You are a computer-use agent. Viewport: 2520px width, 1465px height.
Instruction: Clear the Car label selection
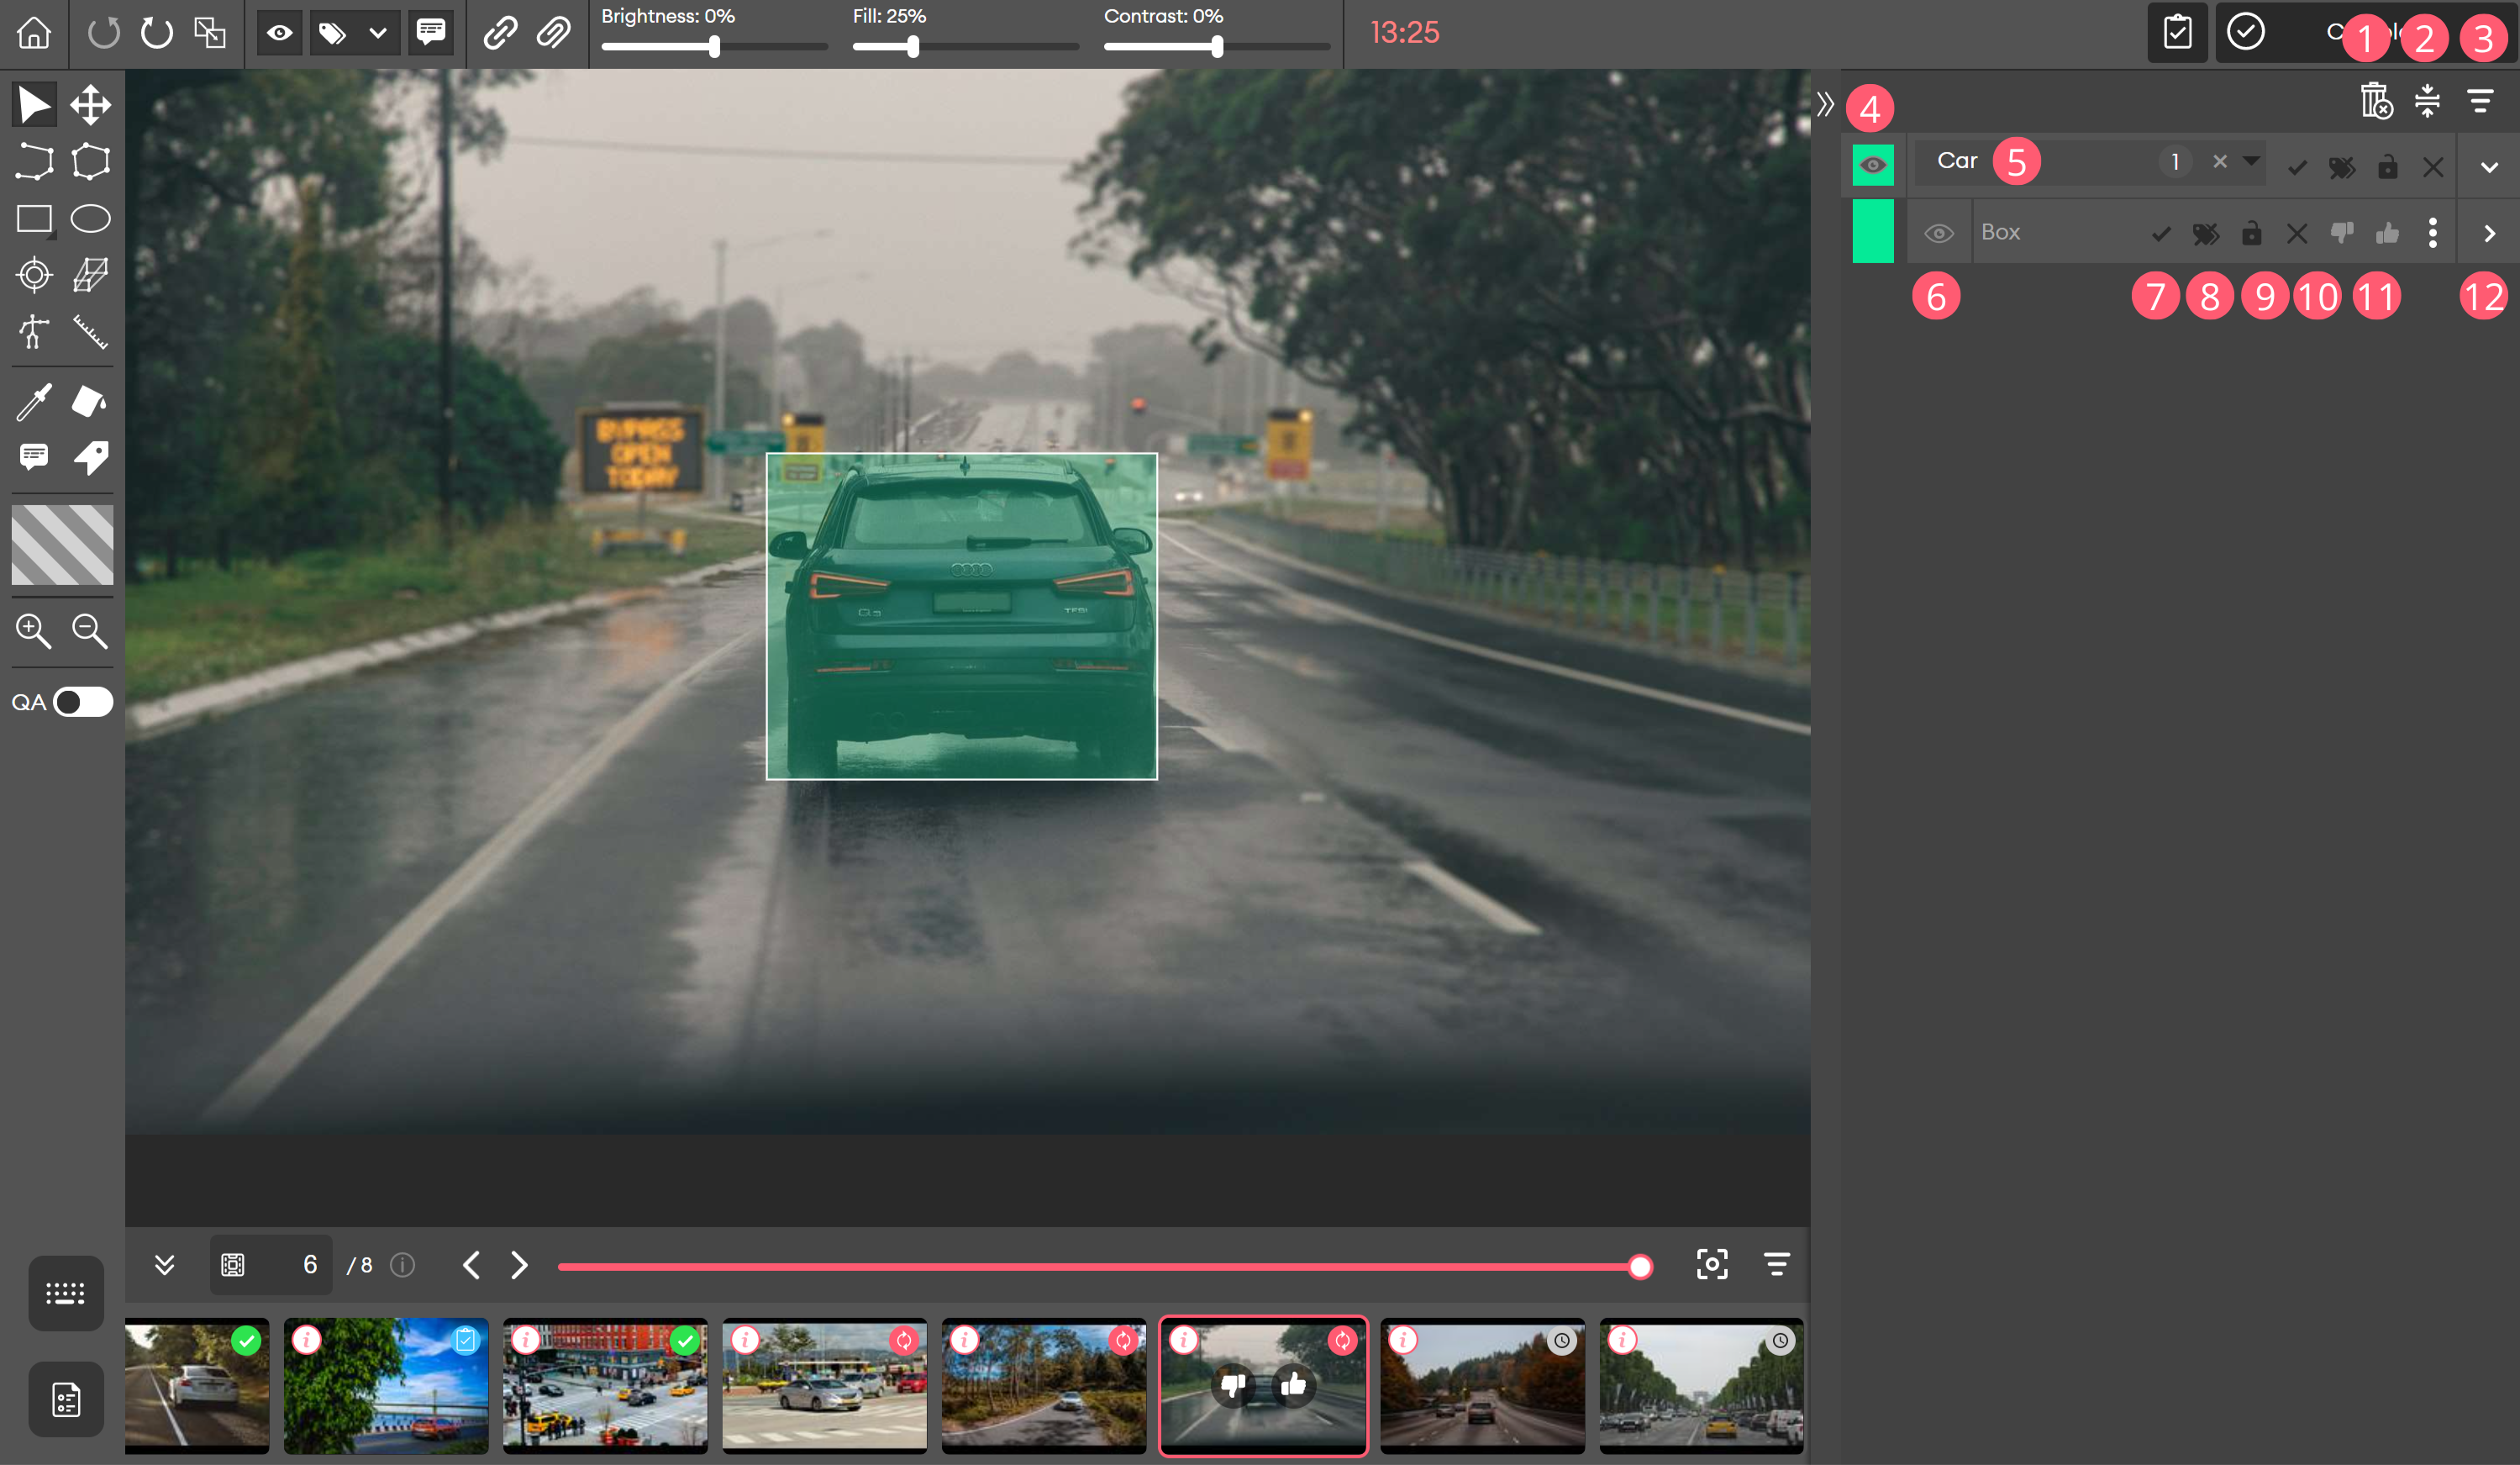coord(2220,161)
